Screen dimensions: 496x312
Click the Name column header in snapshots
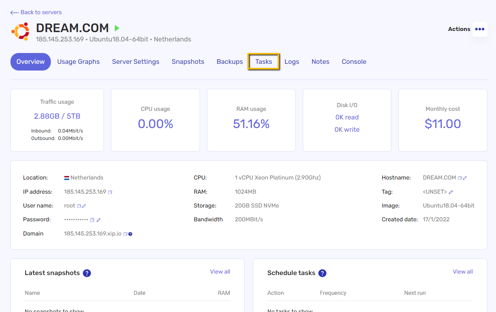[x=32, y=293]
